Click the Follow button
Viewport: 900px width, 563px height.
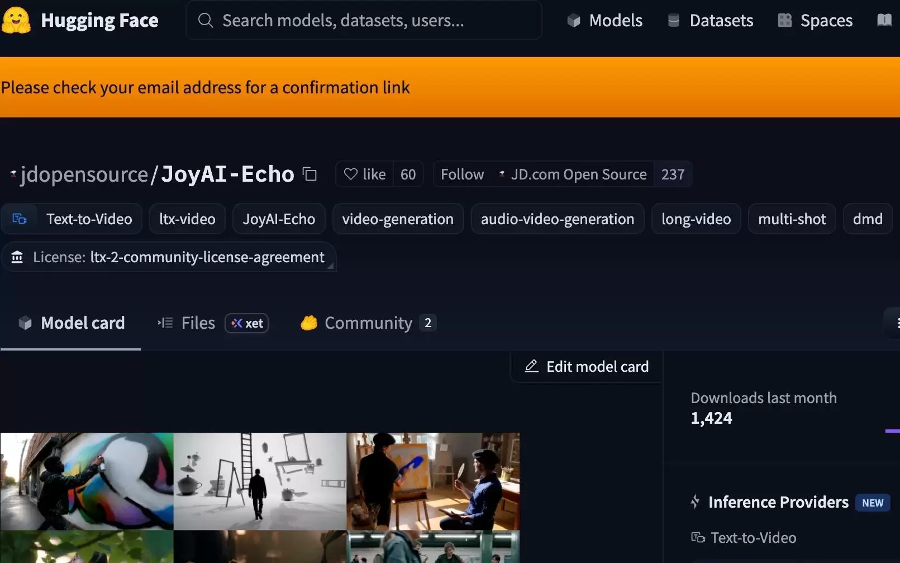coord(462,174)
